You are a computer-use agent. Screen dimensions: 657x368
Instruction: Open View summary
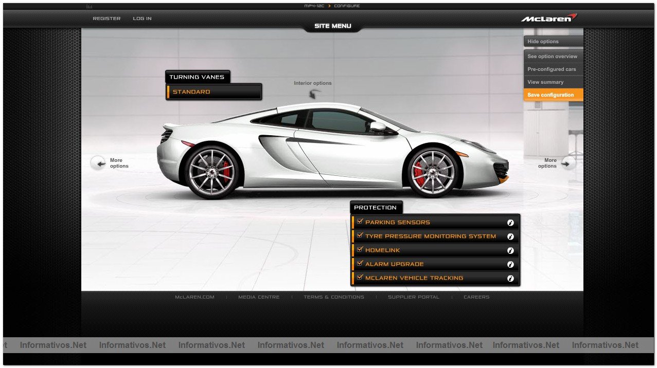(553, 82)
